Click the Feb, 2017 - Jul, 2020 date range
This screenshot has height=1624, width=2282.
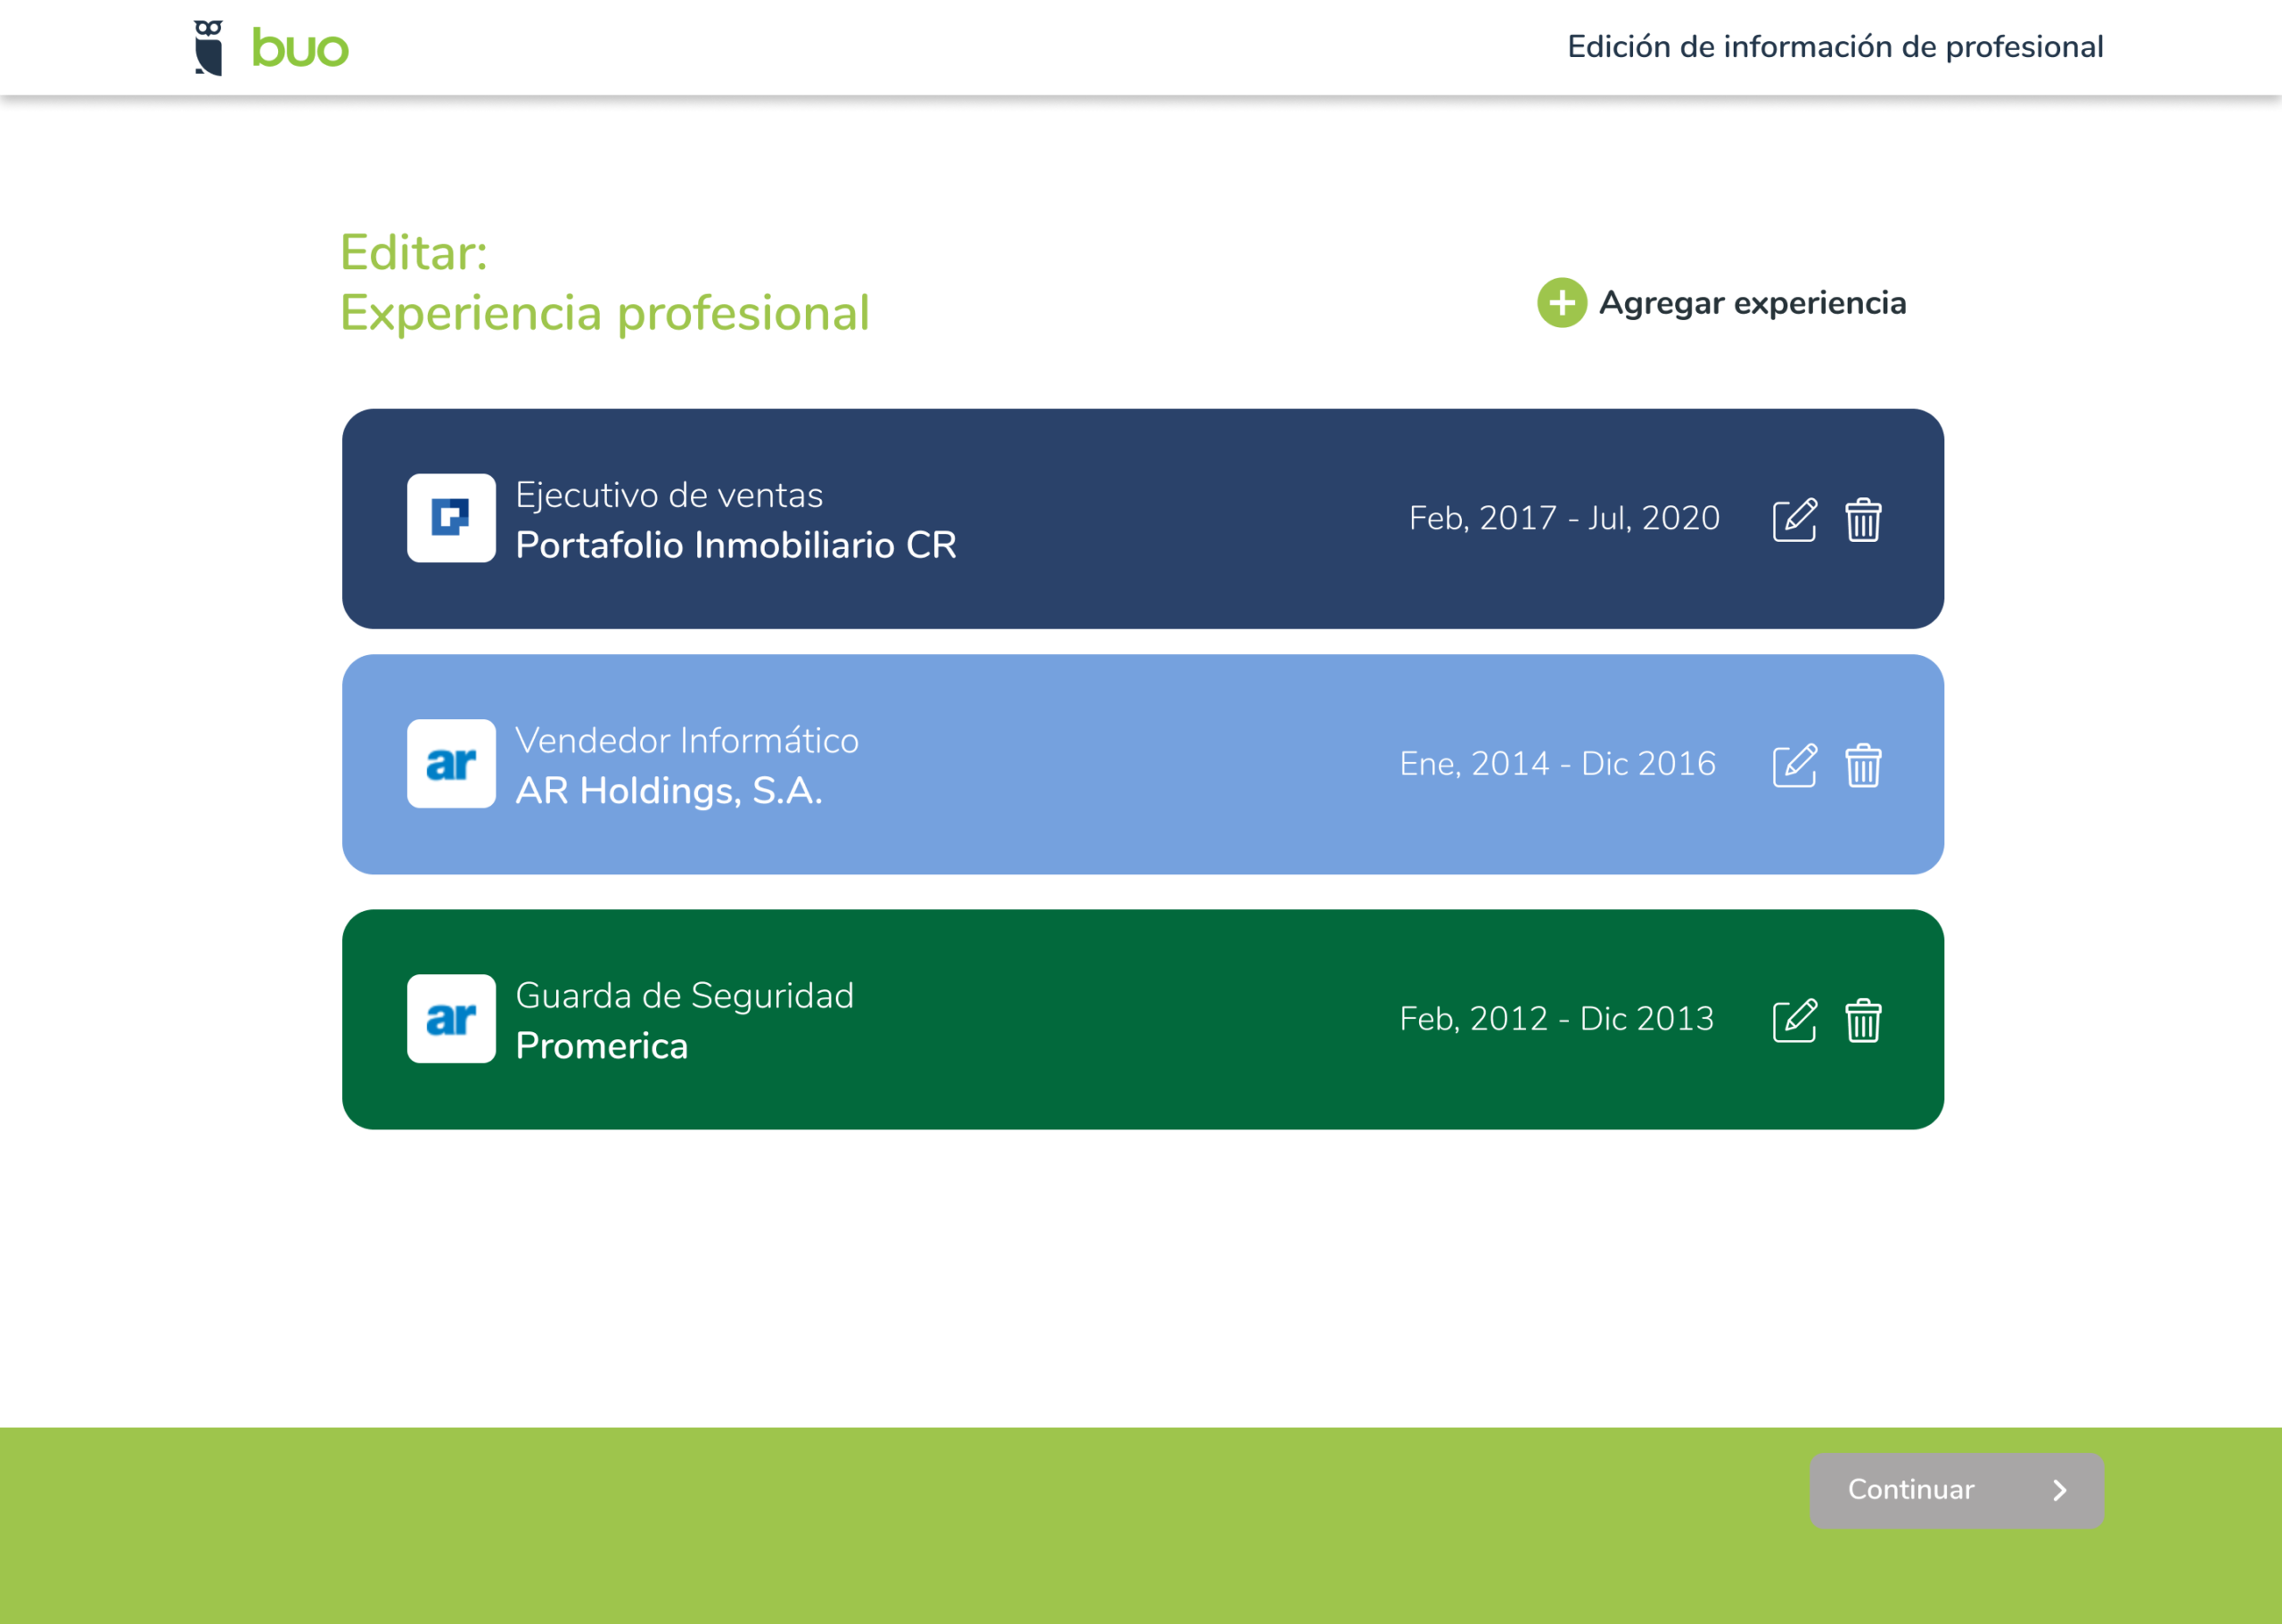tap(1564, 518)
